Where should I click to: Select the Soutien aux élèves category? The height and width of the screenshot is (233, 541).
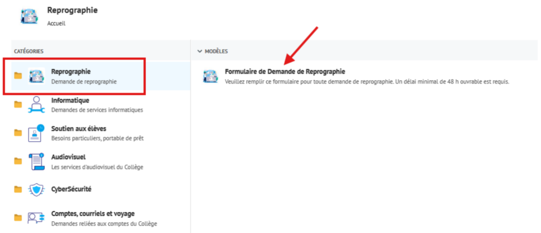click(x=77, y=128)
